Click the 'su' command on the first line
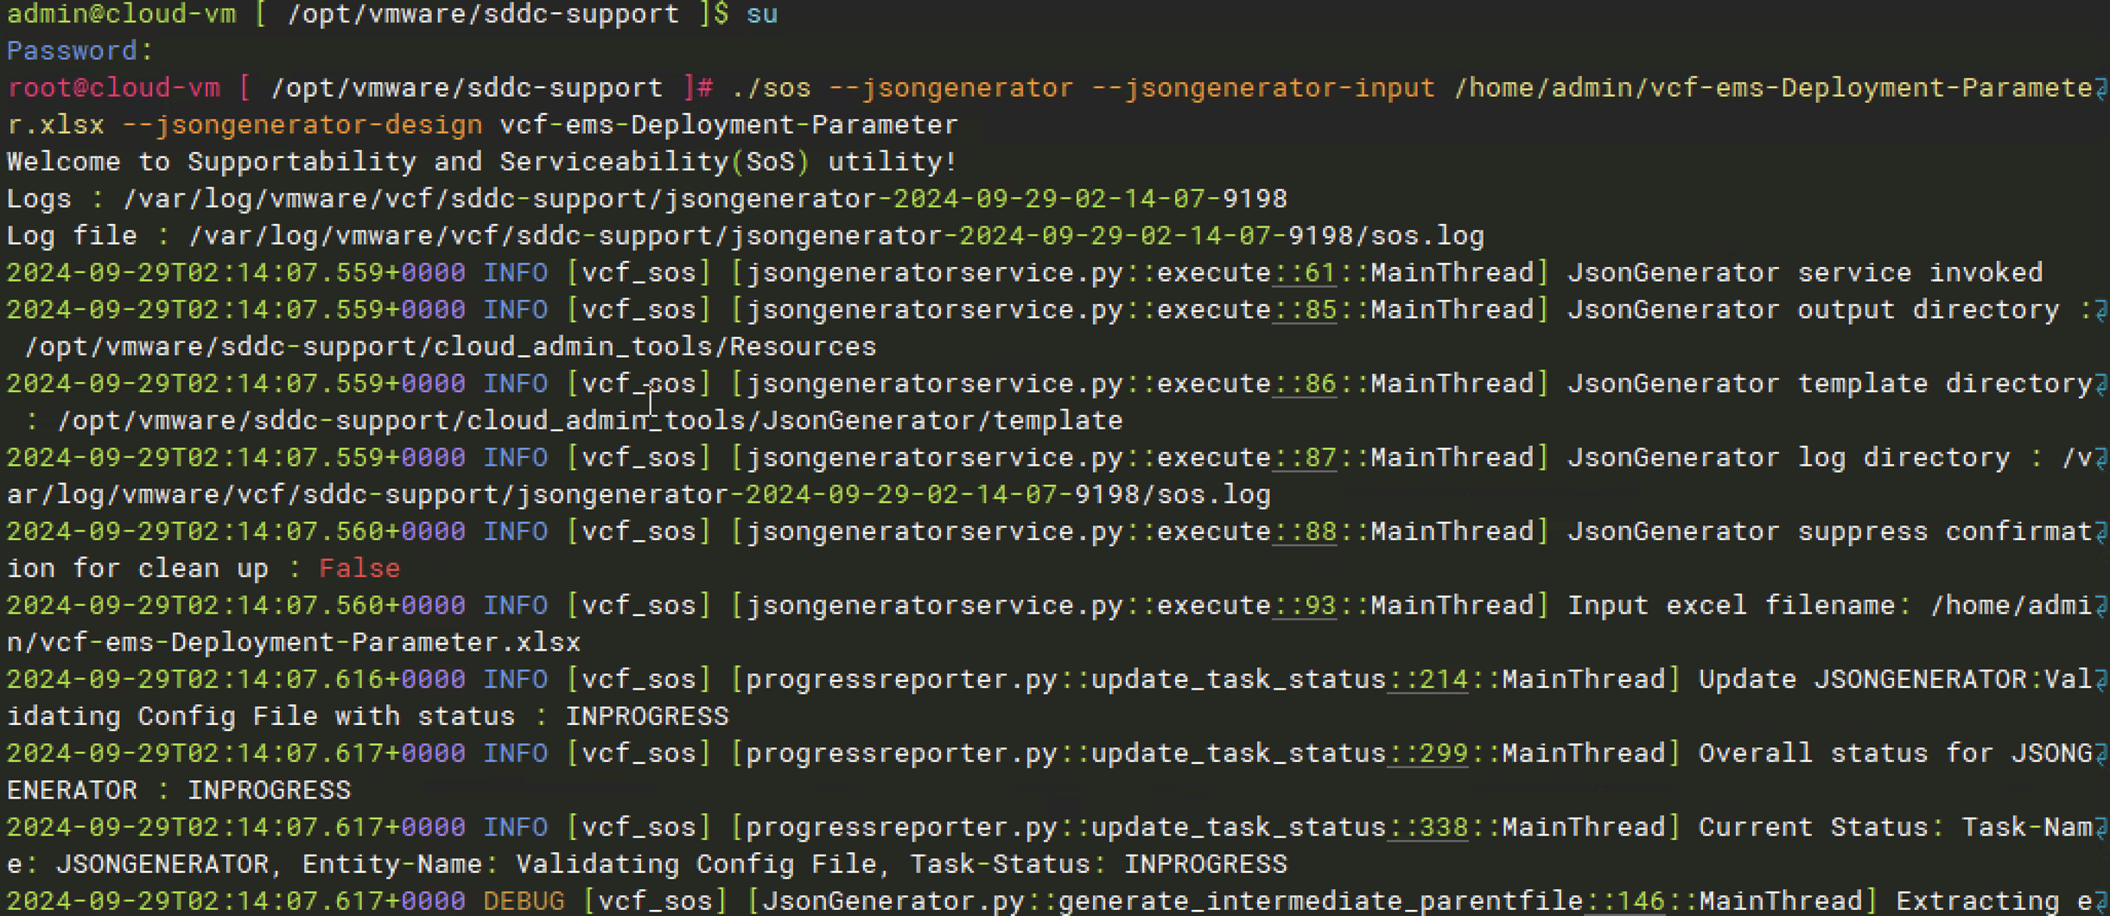The height and width of the screenshot is (916, 2110). [x=761, y=14]
